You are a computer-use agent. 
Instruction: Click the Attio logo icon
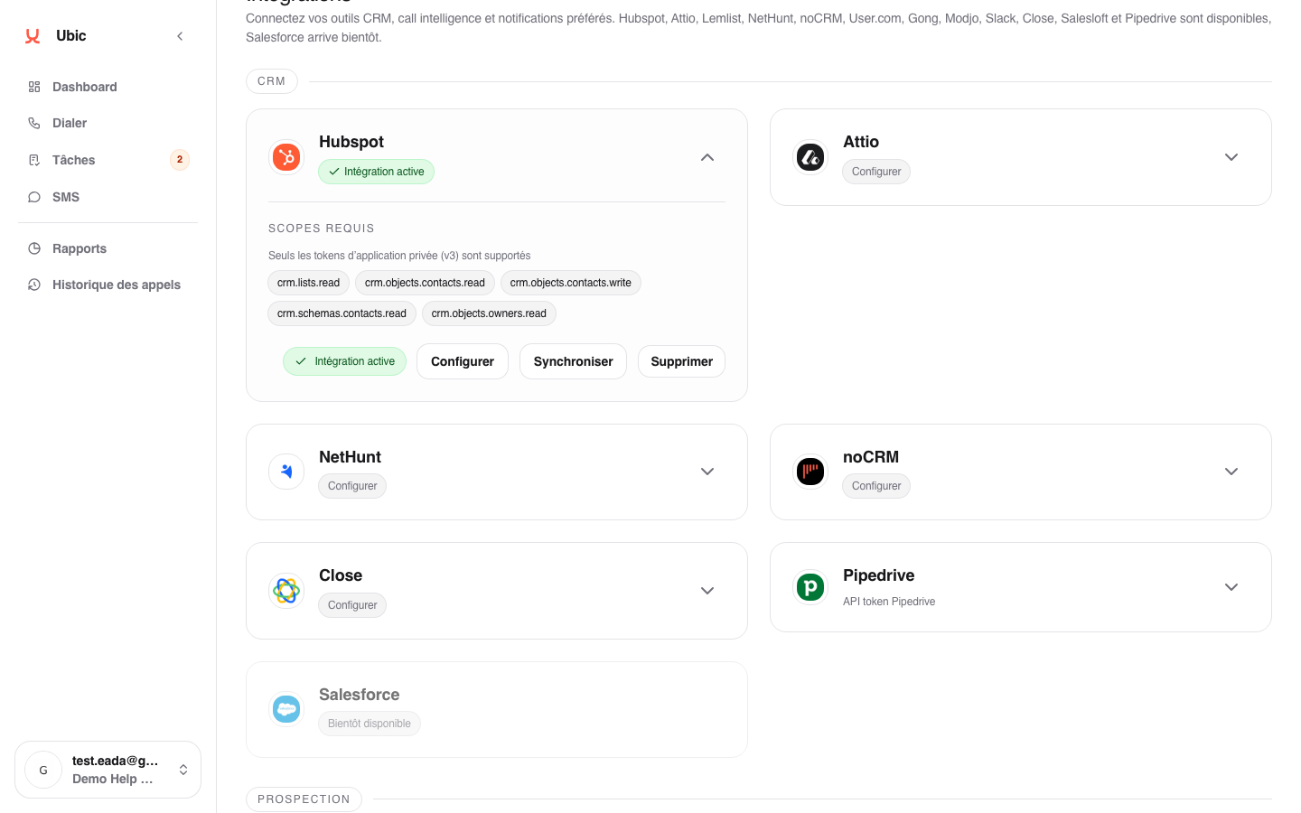(x=810, y=157)
